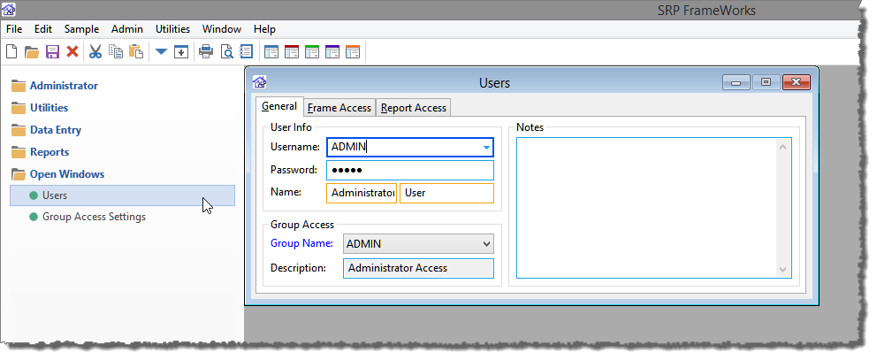The width and height of the screenshot is (877, 360).
Task: Expand the Data Entry folder
Action: click(56, 130)
